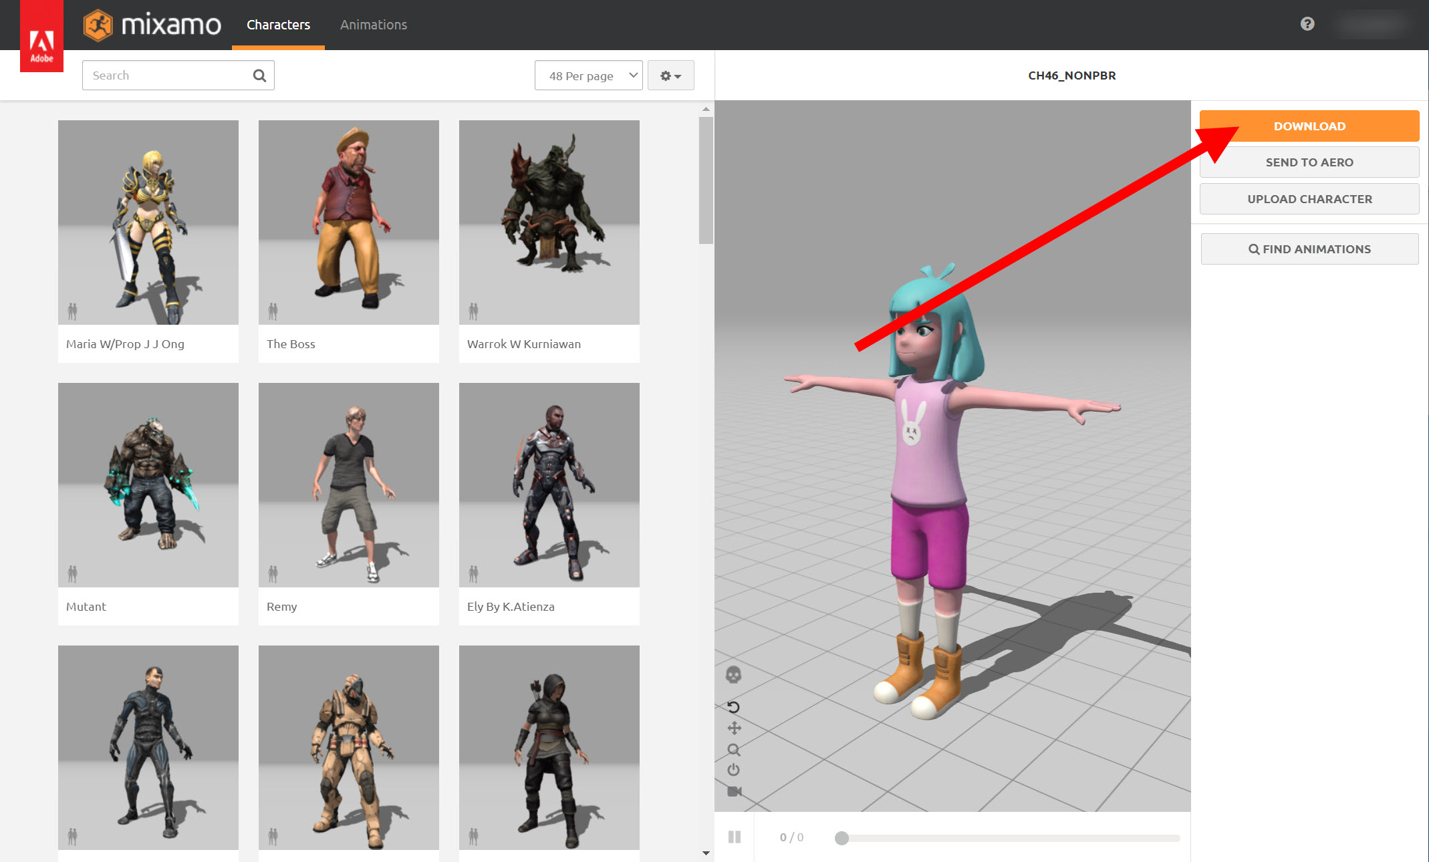Open the gear settings dropdown

pos(670,76)
